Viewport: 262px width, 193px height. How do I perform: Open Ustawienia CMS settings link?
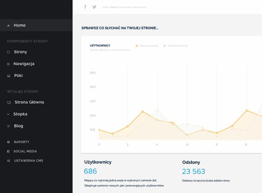pos(29,161)
